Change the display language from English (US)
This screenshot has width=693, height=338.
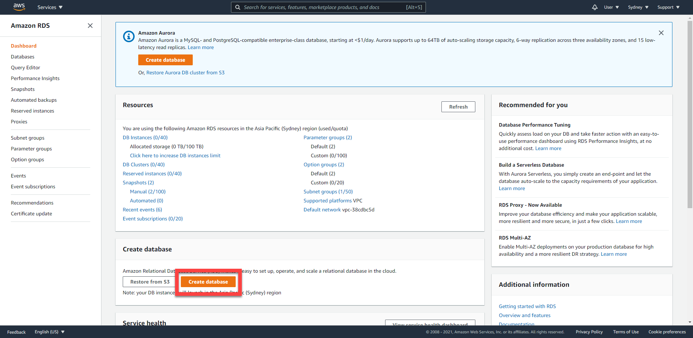pyautogui.click(x=49, y=332)
